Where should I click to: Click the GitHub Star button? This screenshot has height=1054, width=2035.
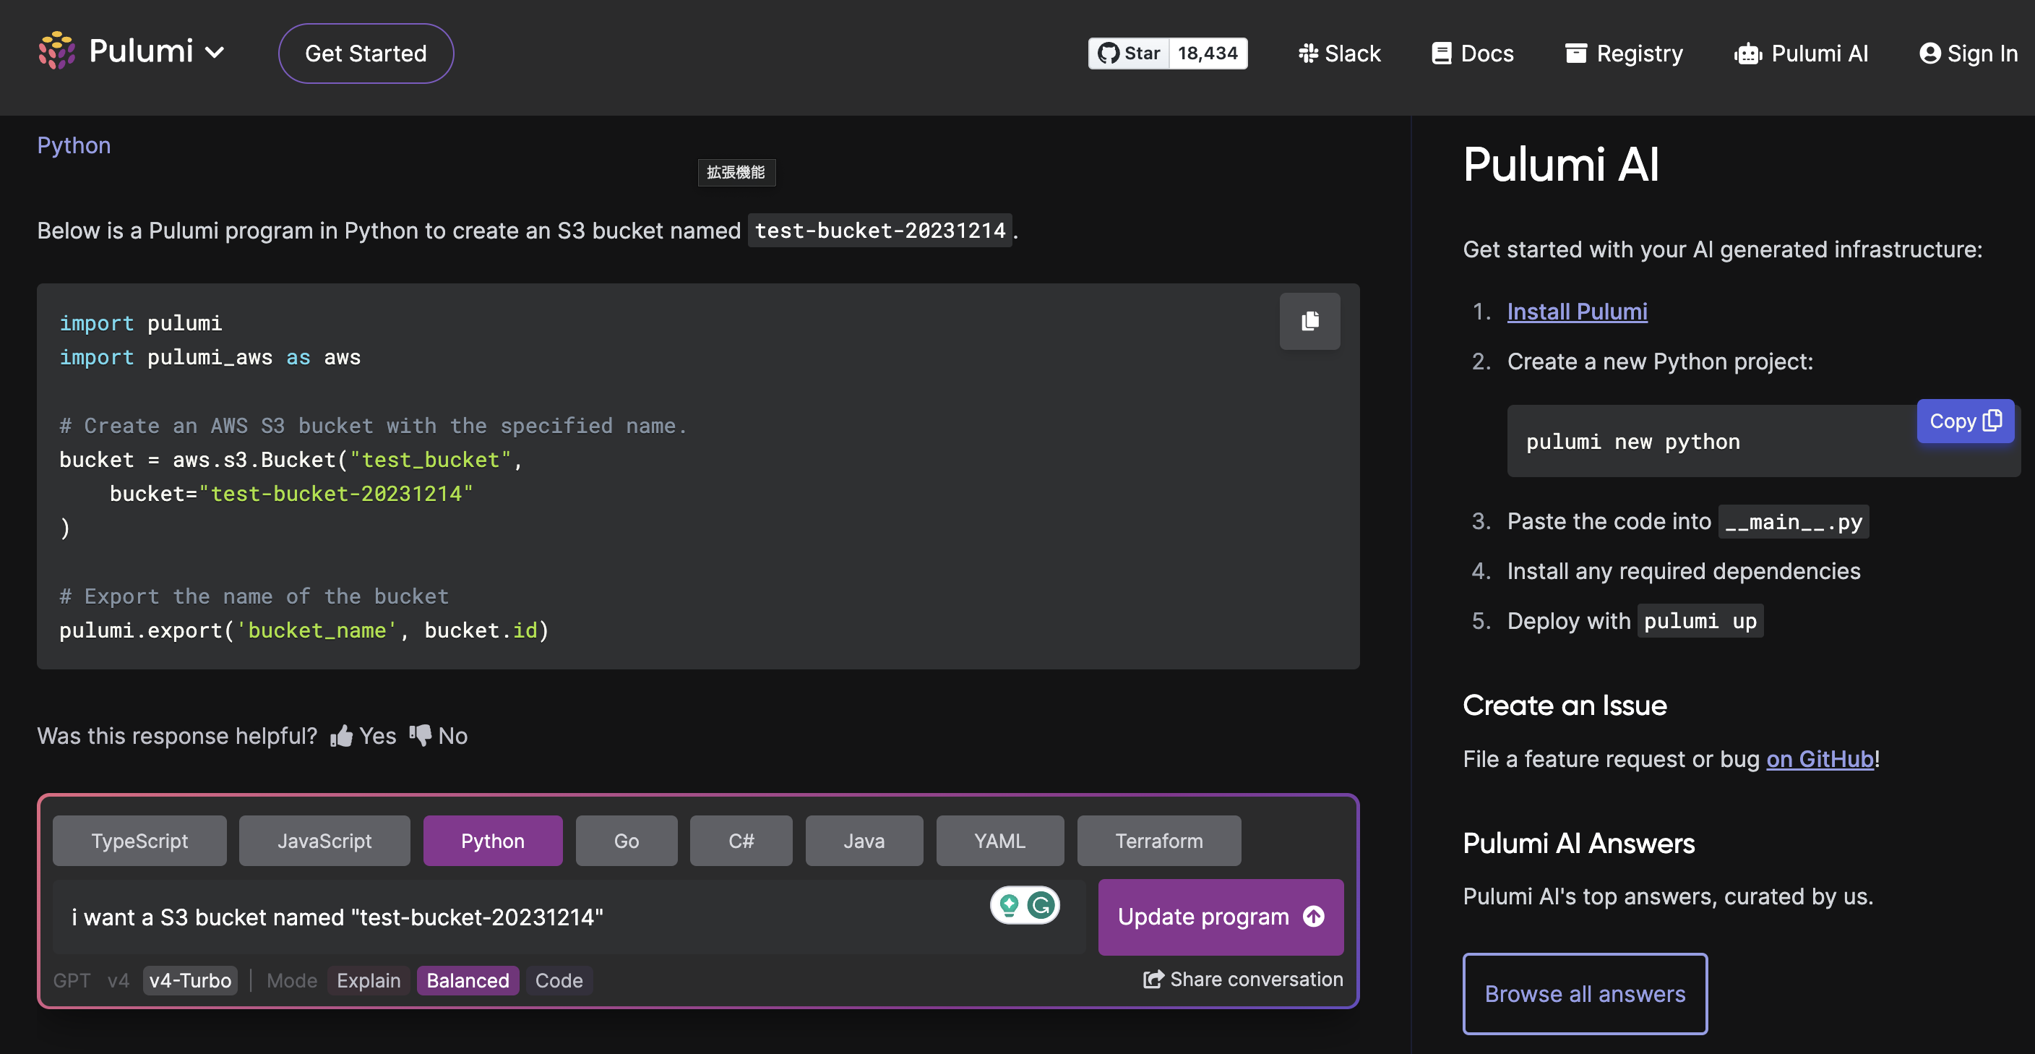click(1129, 53)
